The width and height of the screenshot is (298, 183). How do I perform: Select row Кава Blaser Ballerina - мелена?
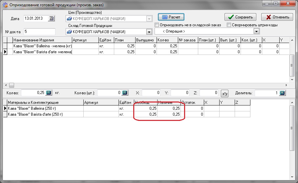click(42, 46)
